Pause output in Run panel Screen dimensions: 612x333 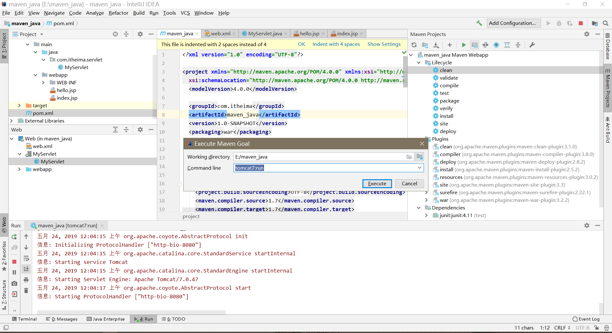(14, 272)
